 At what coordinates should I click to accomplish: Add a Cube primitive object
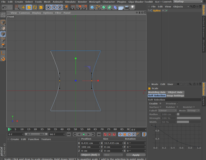coord(92,7)
